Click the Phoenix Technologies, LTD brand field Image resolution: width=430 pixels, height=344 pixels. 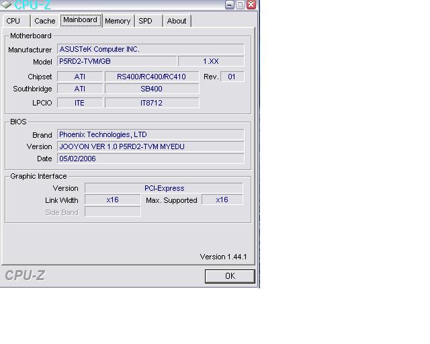click(150, 134)
